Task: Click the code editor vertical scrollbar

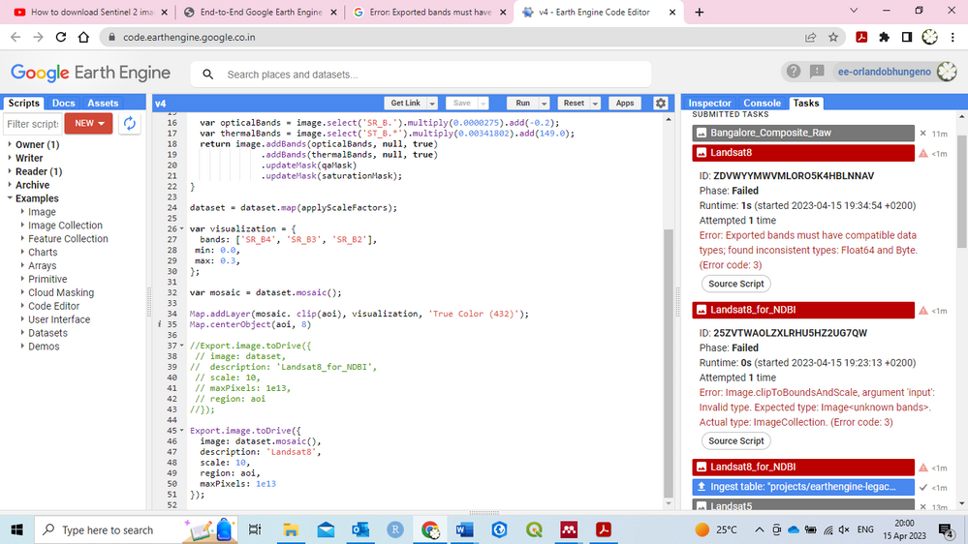Action: 668,363
